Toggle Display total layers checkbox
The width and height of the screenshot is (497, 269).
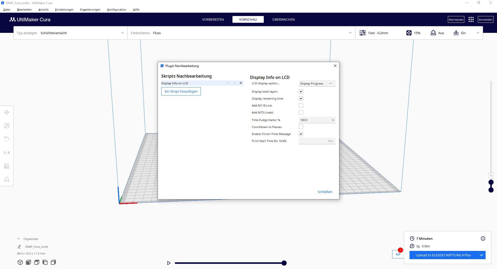coord(301,92)
